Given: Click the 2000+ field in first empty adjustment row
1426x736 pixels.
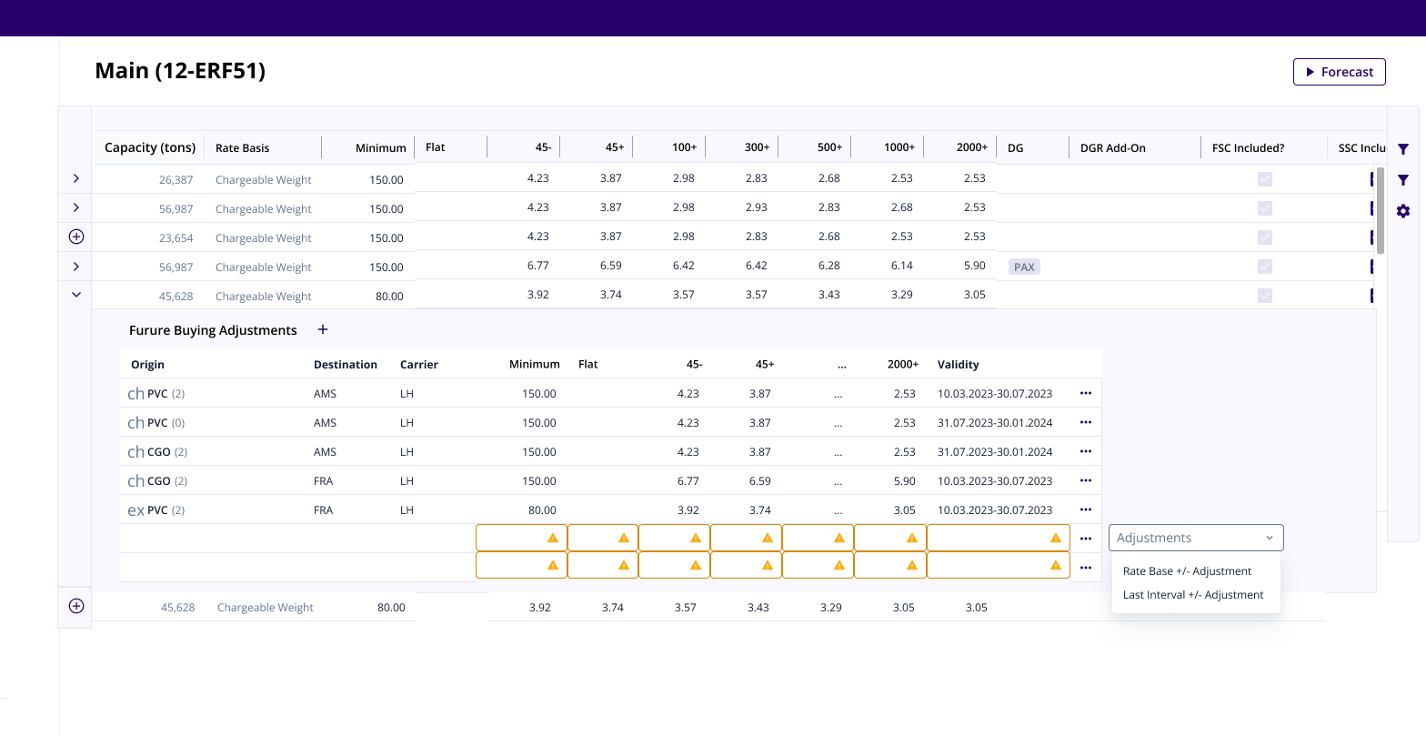Looking at the screenshot, I should point(890,538).
